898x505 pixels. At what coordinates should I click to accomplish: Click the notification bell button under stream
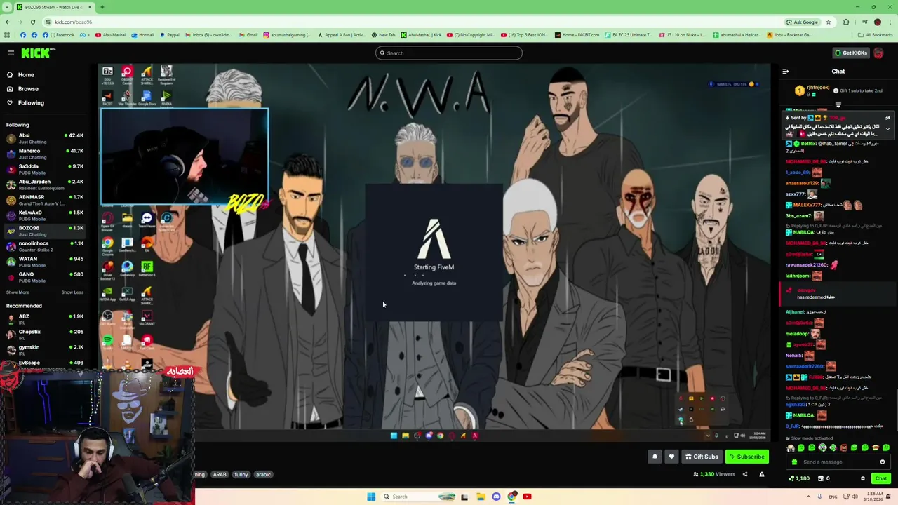(x=655, y=457)
